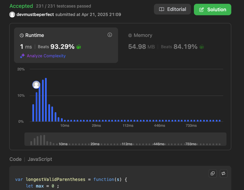
Task: Click the Code heading label
Action: click(x=16, y=159)
